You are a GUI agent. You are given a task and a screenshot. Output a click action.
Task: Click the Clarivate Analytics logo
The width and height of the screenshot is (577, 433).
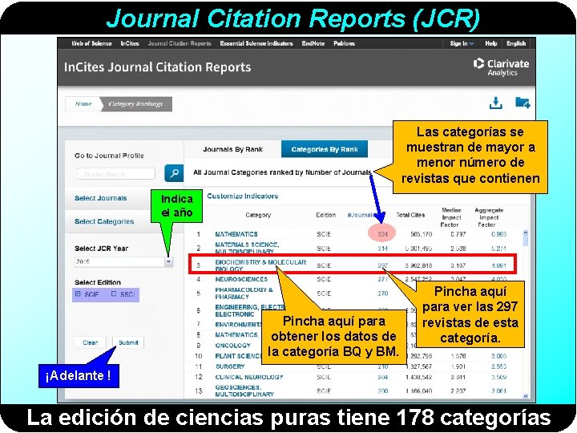coord(501,67)
